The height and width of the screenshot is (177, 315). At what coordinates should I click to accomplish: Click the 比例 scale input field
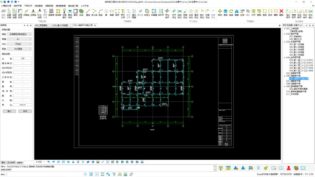point(22,59)
